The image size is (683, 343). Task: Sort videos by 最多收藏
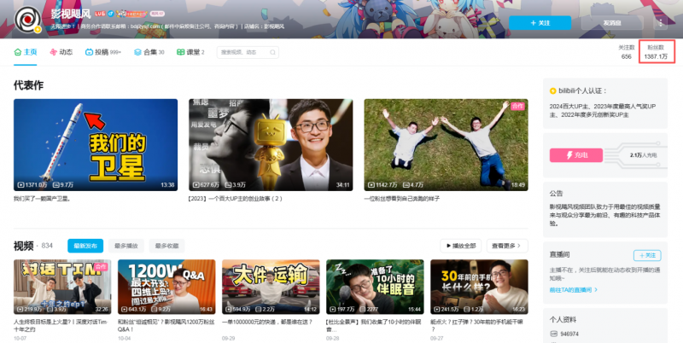tap(166, 246)
